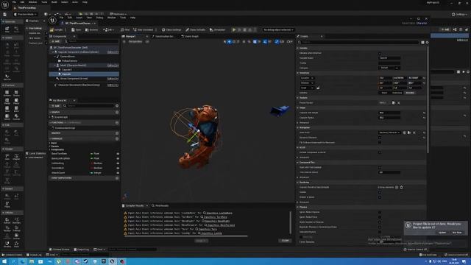Click the Compile button in blueprint toolbar
The height and width of the screenshot is (265, 471).
57,29
